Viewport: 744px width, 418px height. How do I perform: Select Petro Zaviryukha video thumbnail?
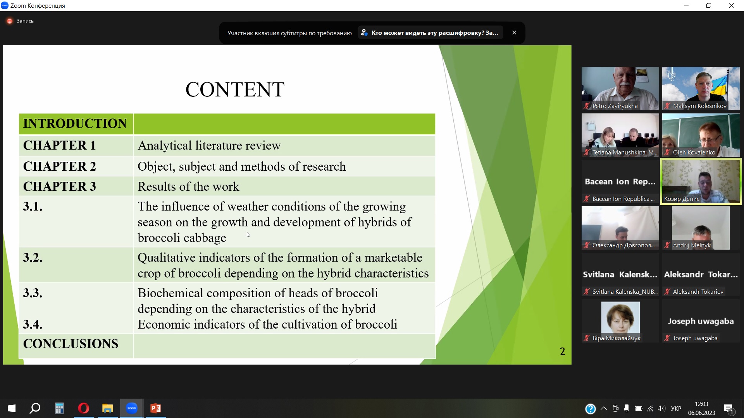coord(620,88)
